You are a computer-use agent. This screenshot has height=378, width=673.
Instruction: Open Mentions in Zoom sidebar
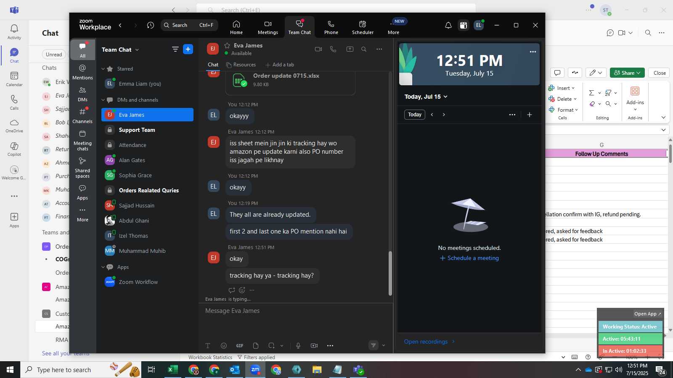coord(82,72)
